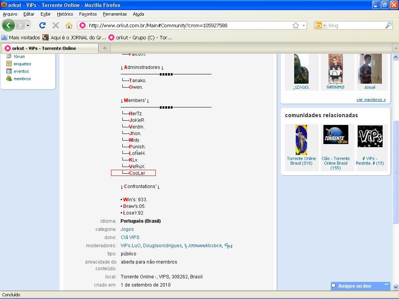Click the fórum page icon
The width and height of the screenshot is (399, 299).
9,56
